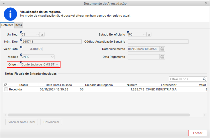
Task: Check the box for the Recebida row
Action: coord(6,90)
